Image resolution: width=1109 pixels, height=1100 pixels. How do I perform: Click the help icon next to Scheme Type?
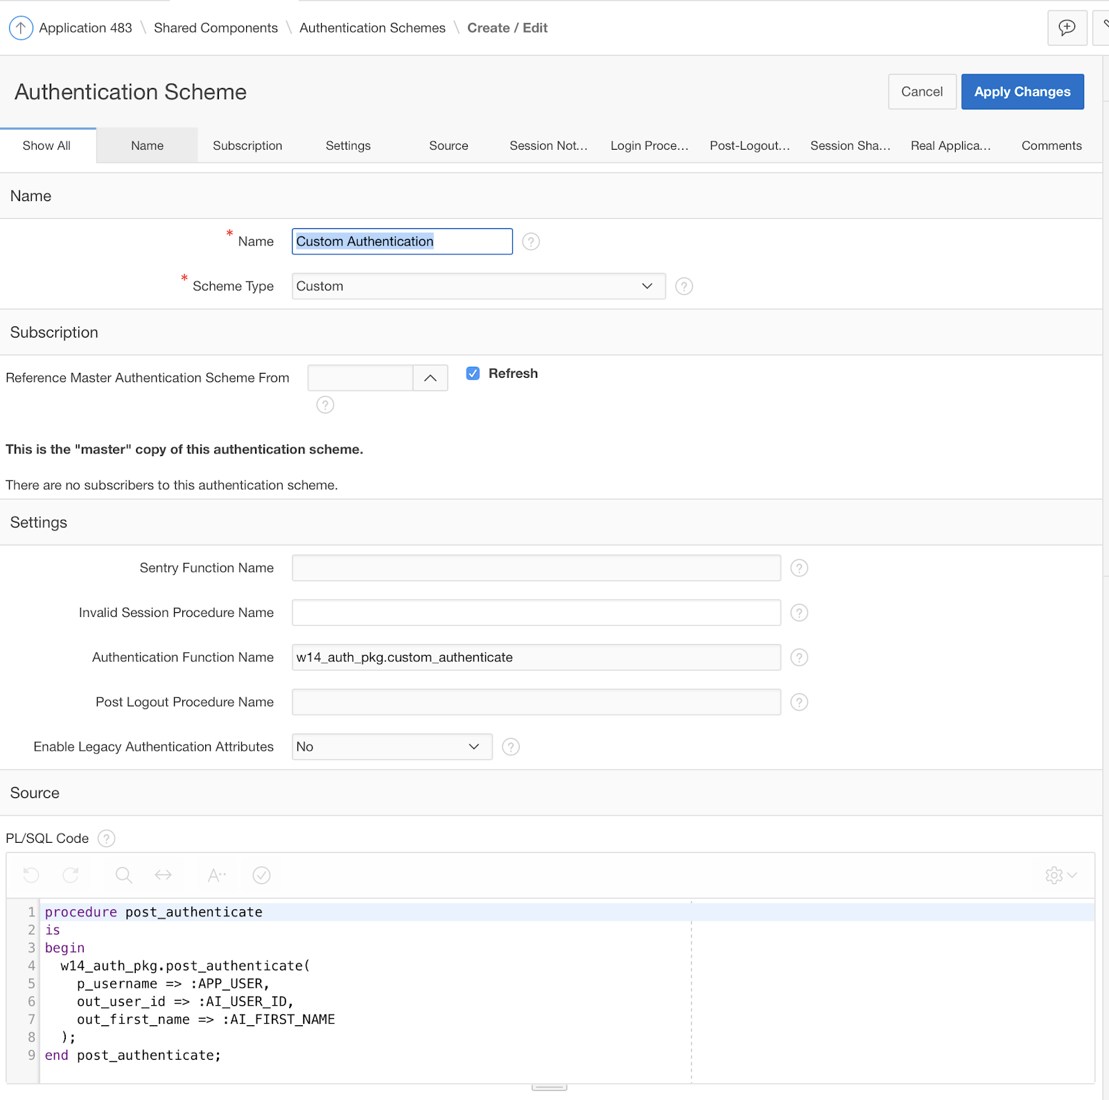684,286
